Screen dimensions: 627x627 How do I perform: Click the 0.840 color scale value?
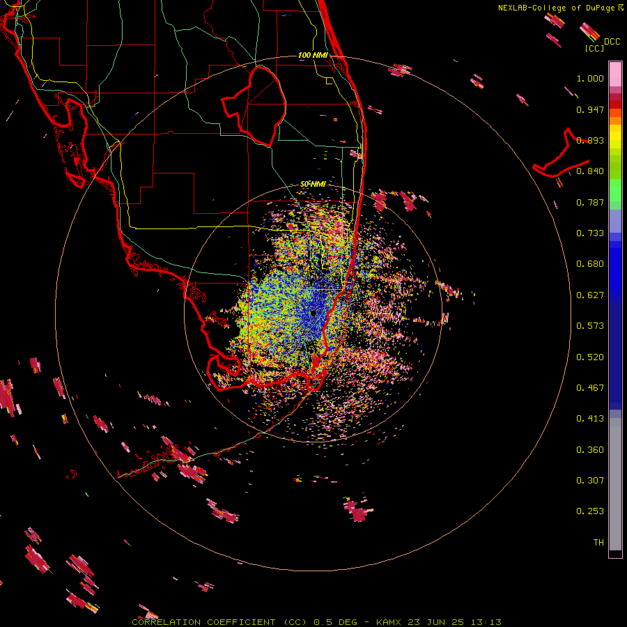(x=590, y=171)
